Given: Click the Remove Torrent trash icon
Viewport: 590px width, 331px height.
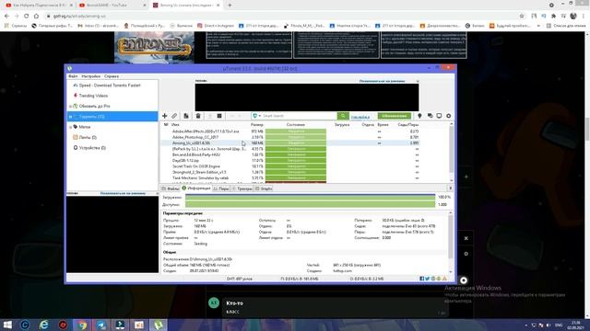Looking at the screenshot, I should click(x=198, y=116).
